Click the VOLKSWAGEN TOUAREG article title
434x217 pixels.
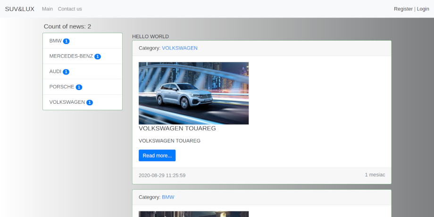177,128
